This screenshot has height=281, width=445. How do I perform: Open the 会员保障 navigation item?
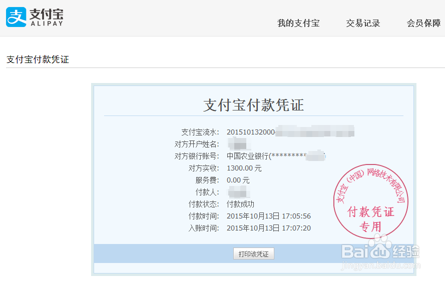[423, 23]
